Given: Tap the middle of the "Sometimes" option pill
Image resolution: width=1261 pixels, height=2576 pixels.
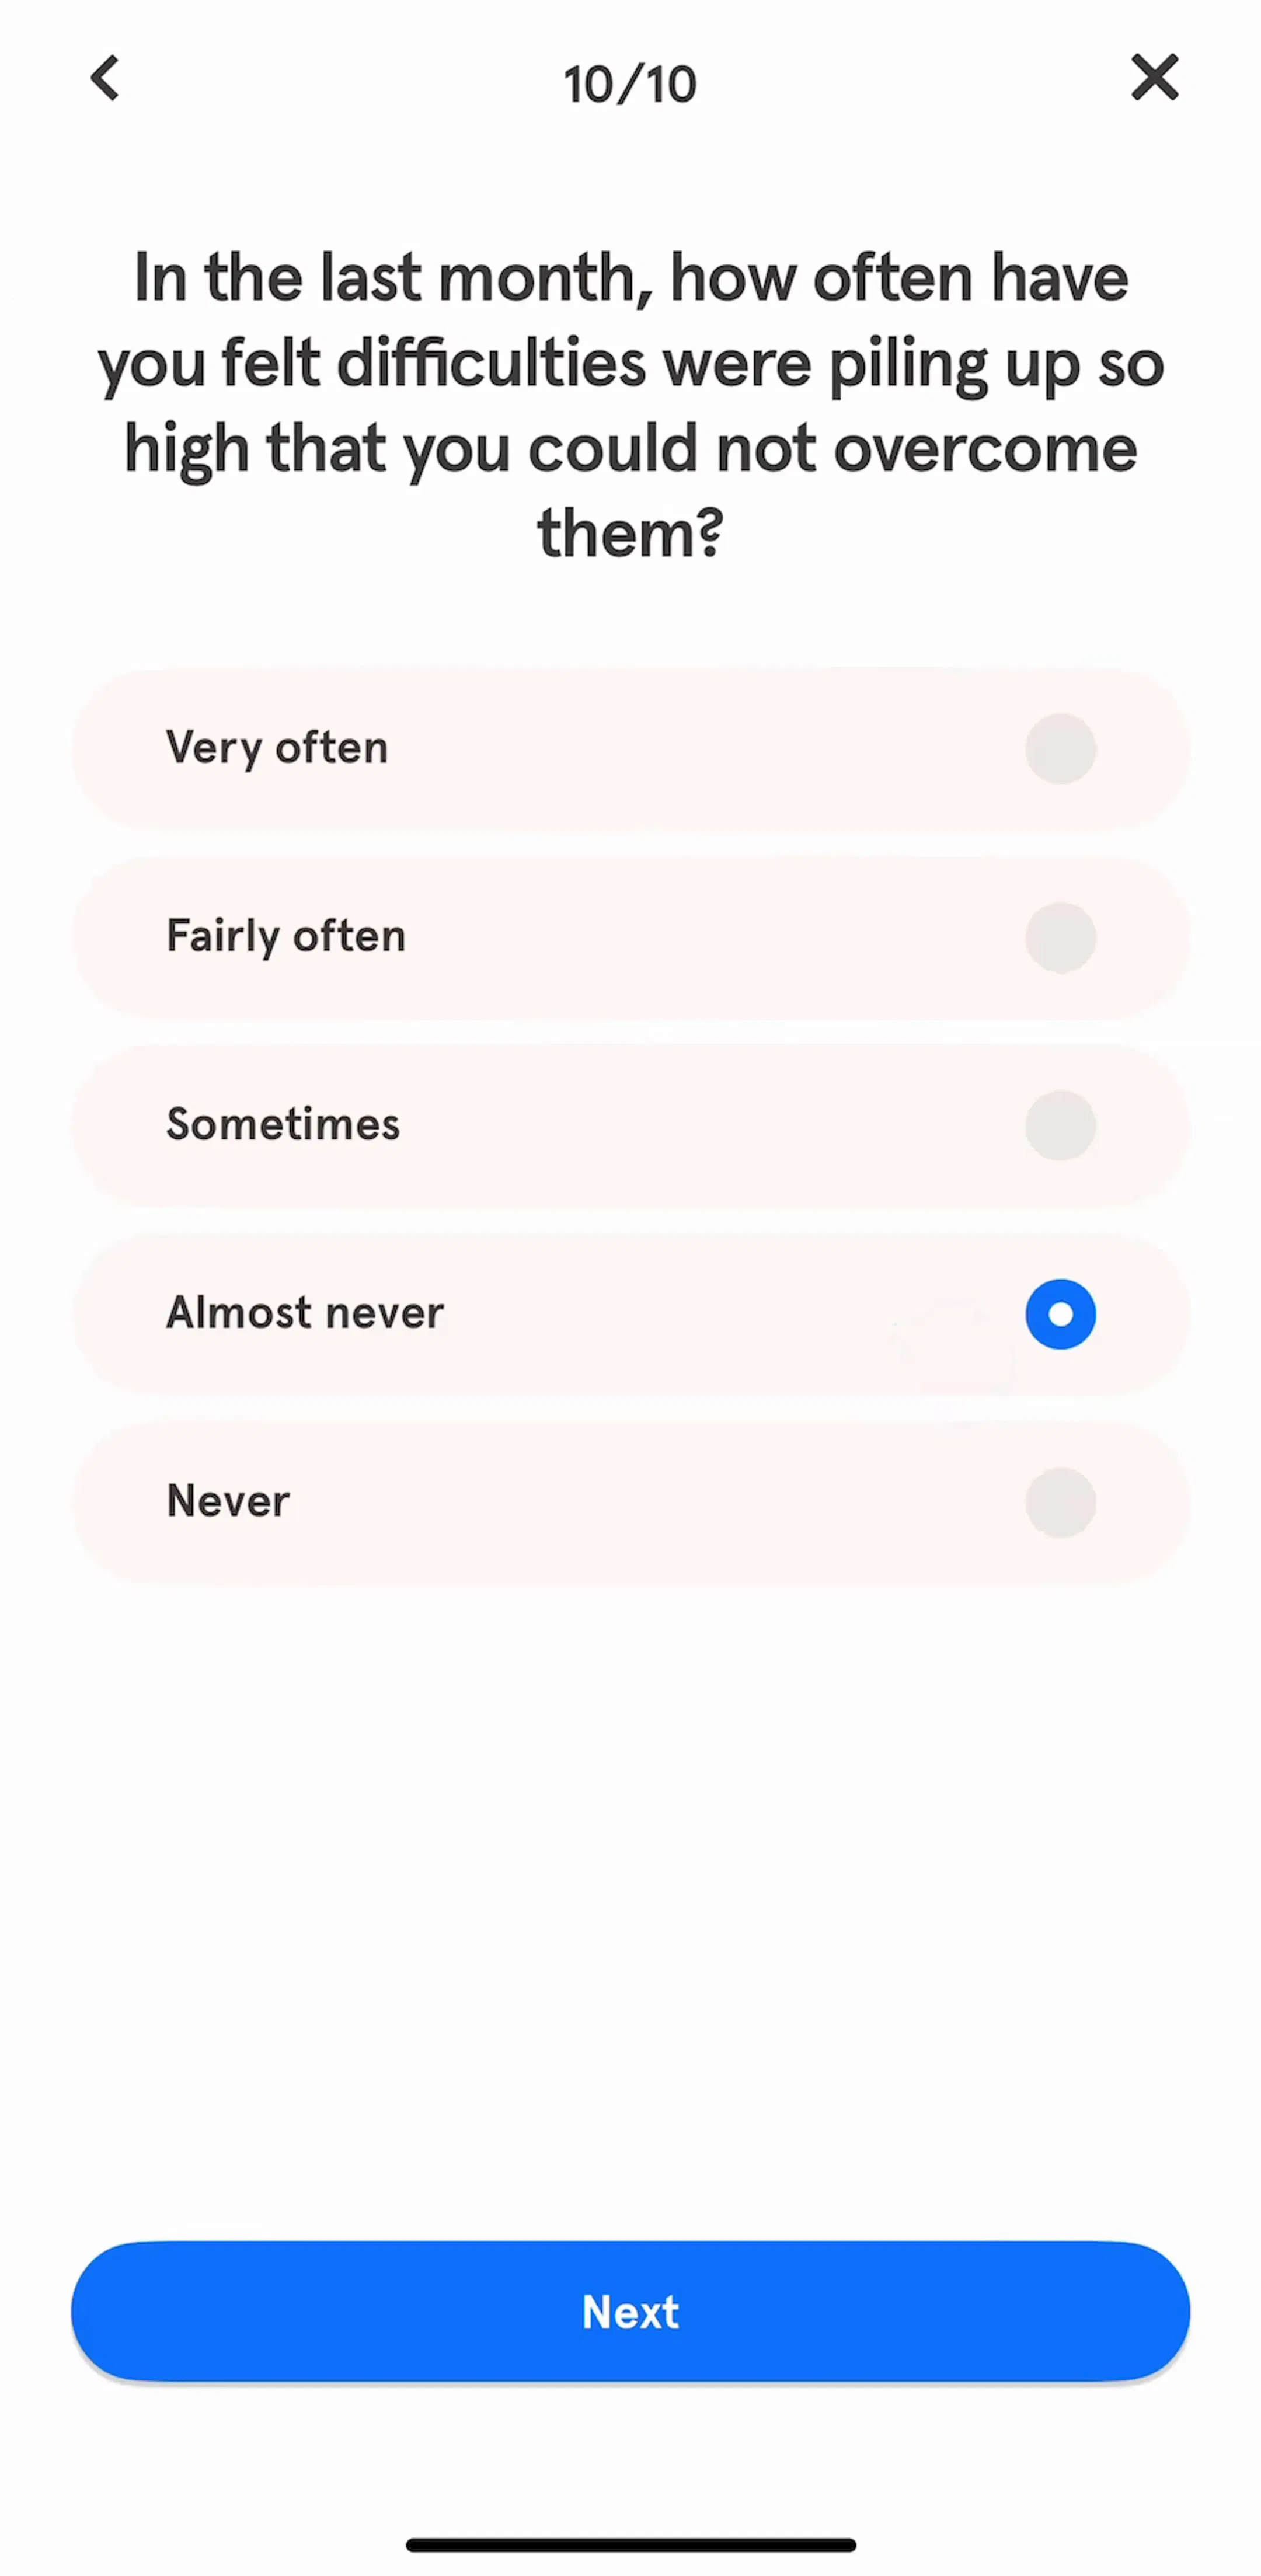Looking at the screenshot, I should (x=630, y=1125).
